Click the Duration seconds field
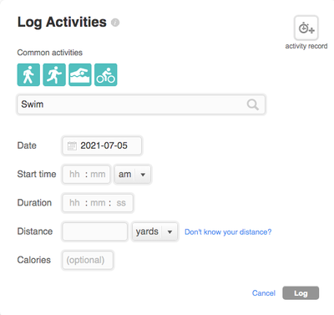The height and width of the screenshot is (315, 334). [121, 203]
